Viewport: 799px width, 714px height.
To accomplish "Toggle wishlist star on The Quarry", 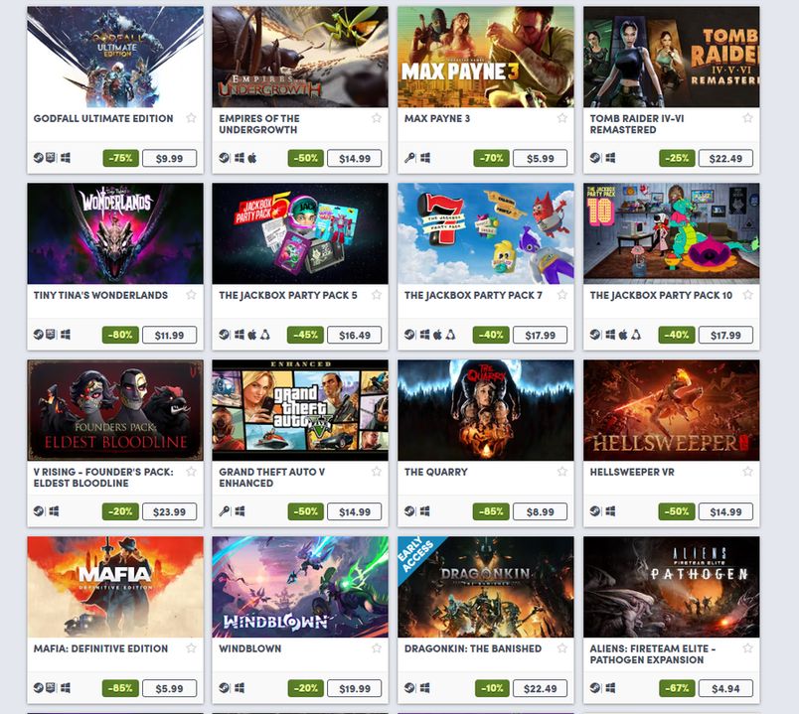I will (x=562, y=472).
